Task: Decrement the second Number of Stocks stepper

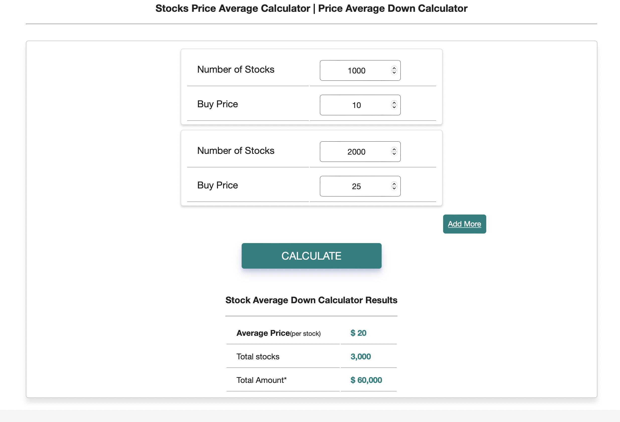Action: 394,154
